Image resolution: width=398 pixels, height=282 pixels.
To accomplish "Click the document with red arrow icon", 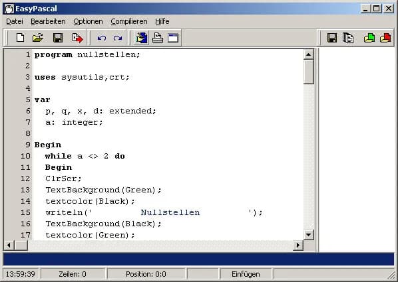I will click(x=77, y=38).
